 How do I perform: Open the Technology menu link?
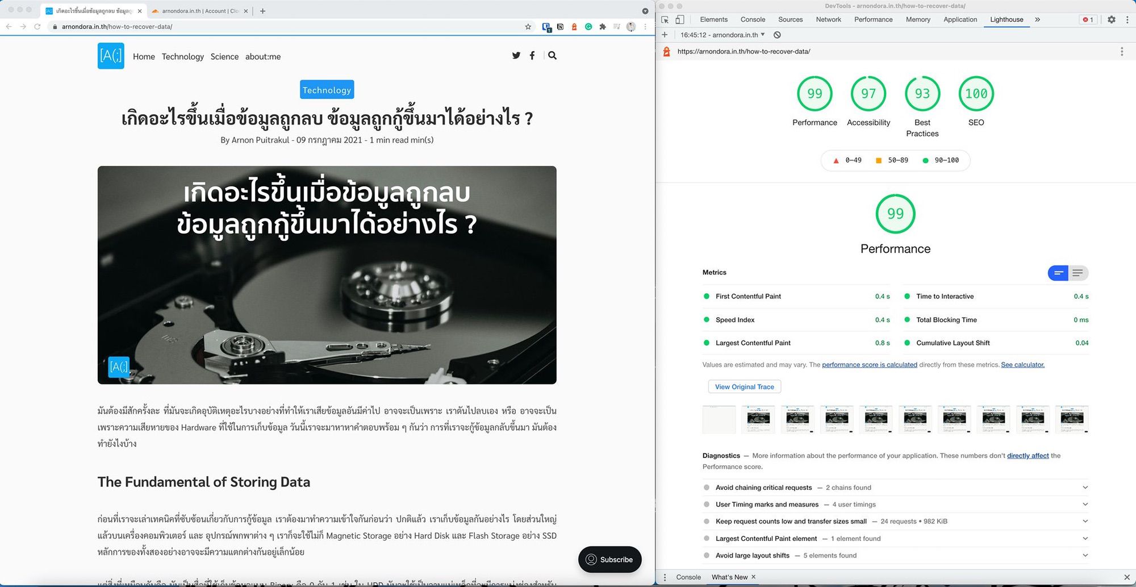tap(183, 56)
